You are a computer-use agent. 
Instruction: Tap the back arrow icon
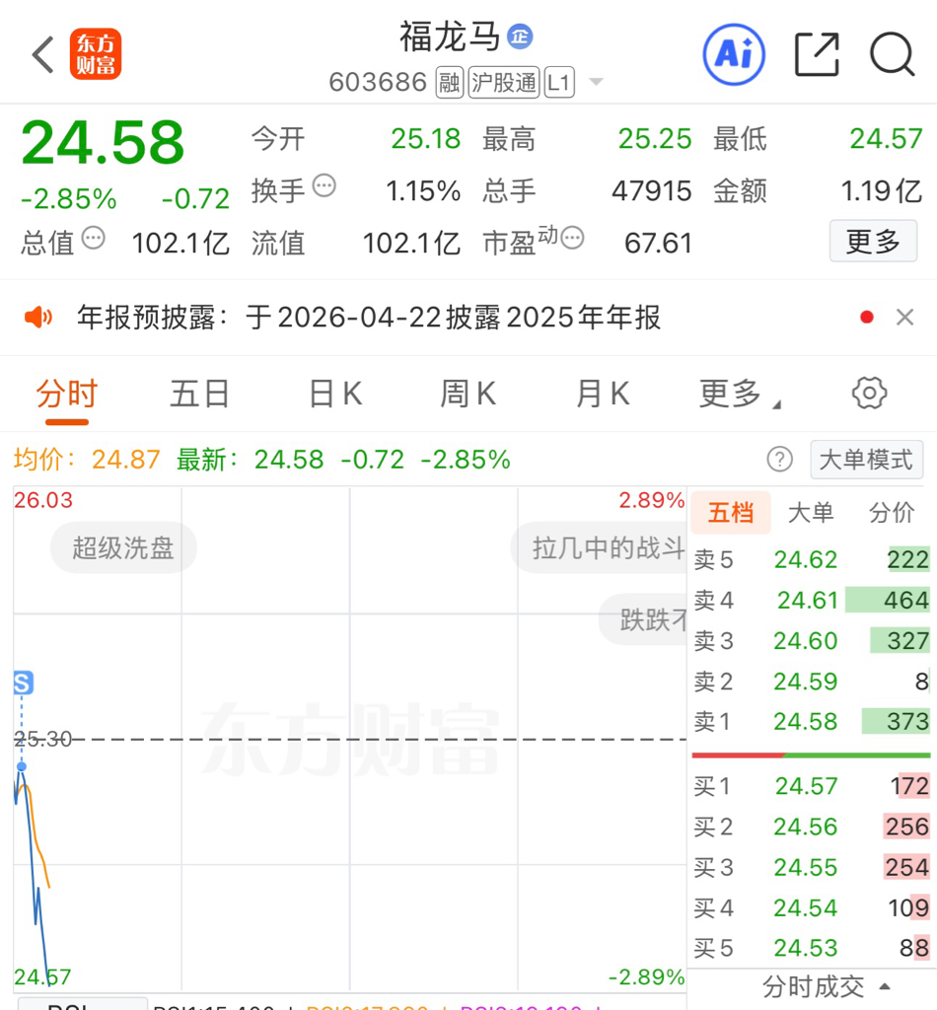[x=43, y=55]
